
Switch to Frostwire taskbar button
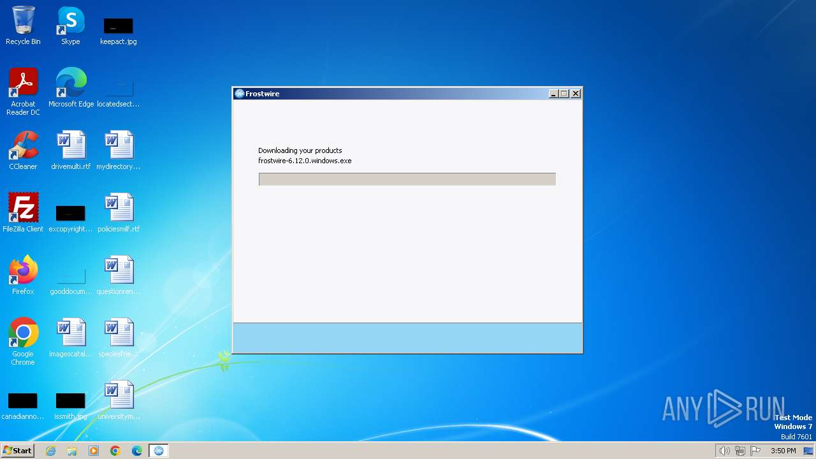pos(159,451)
